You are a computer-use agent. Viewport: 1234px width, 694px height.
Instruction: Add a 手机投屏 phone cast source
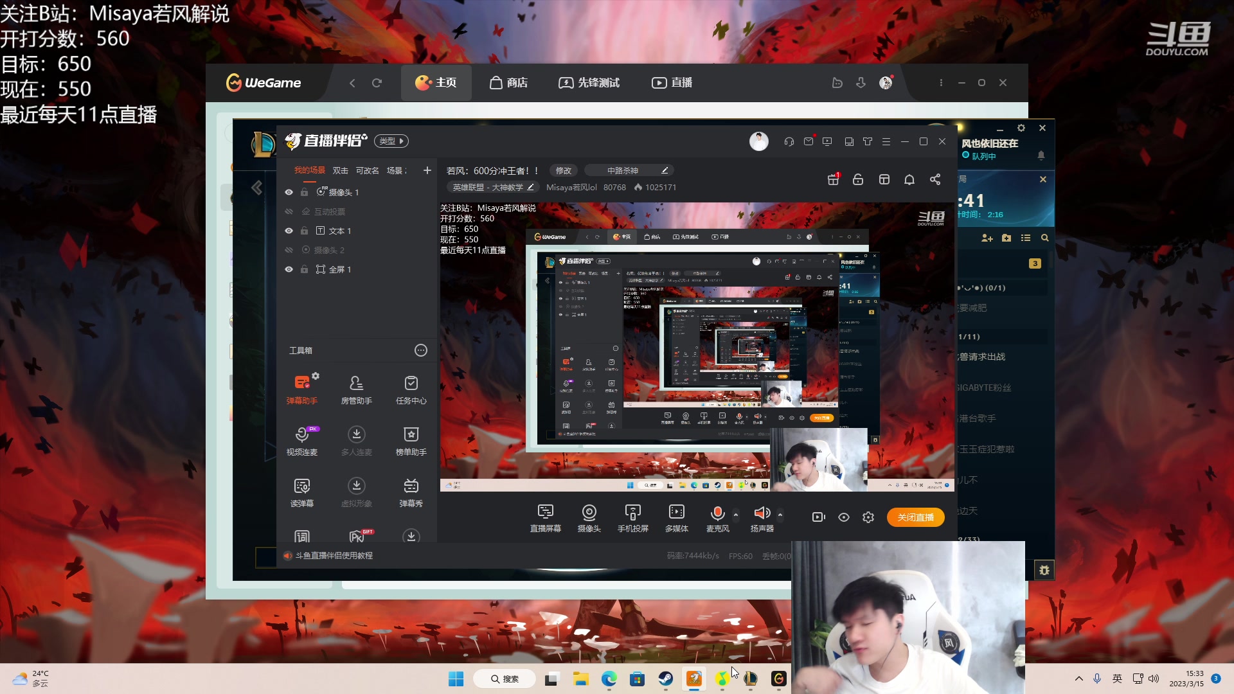coord(632,518)
